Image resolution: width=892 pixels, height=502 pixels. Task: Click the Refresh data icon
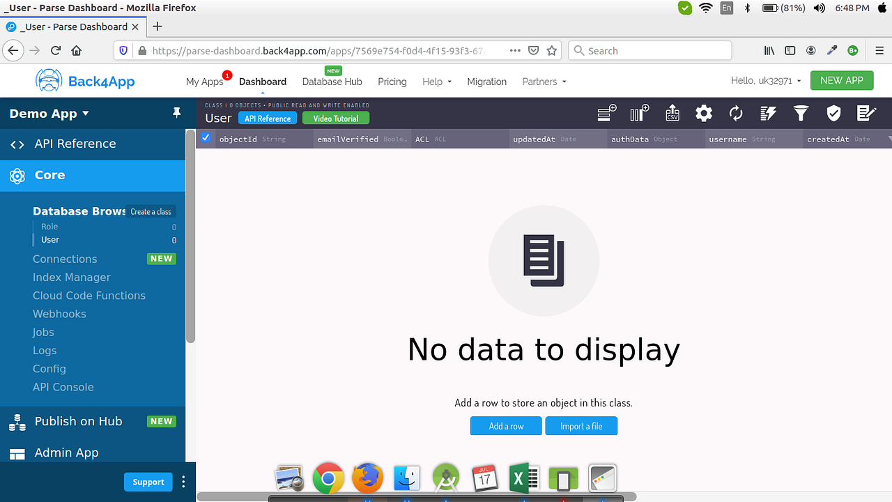point(736,114)
